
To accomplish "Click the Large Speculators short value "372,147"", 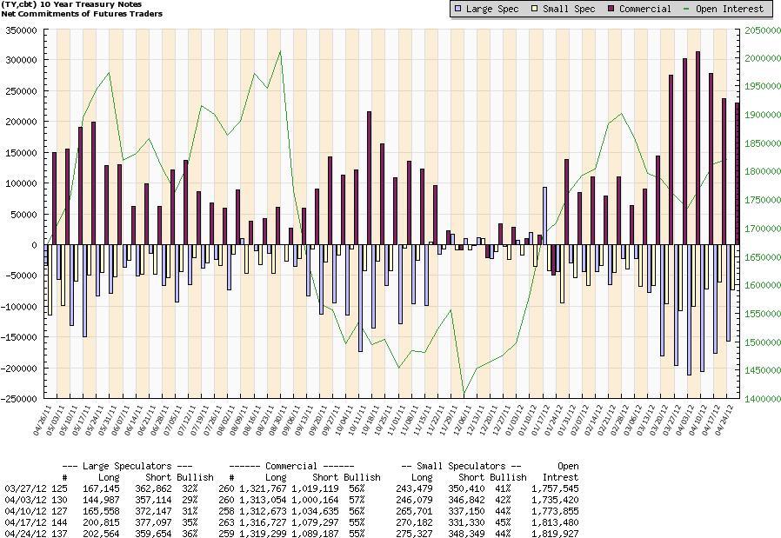I will [153, 511].
